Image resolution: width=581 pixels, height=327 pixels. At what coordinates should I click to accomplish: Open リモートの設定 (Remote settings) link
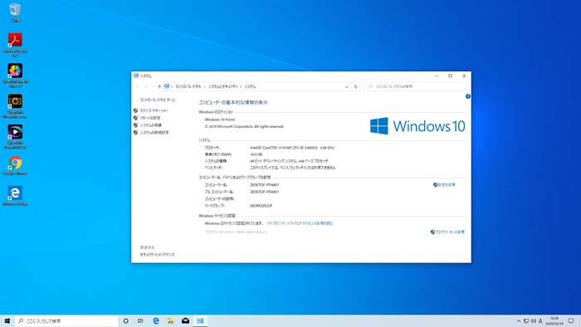150,118
